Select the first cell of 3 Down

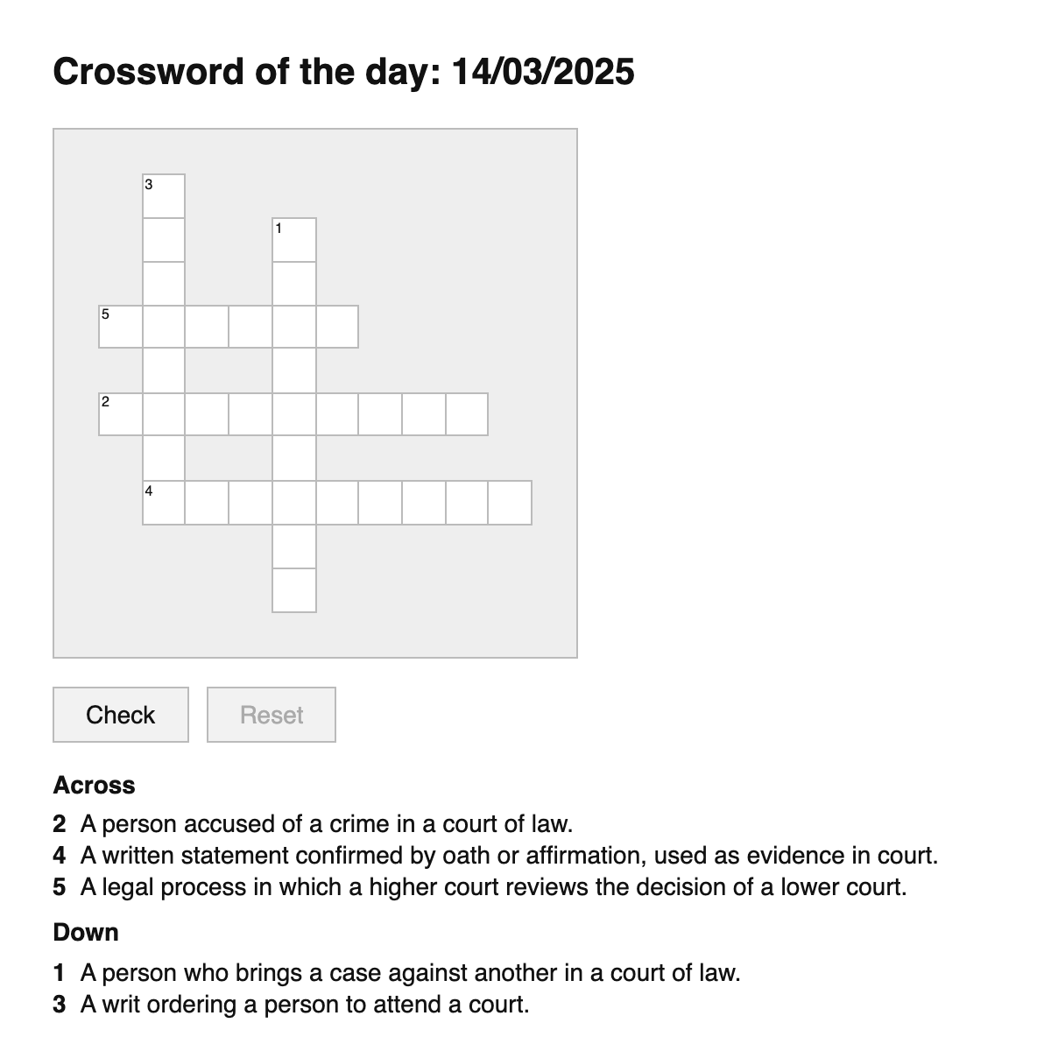(x=164, y=195)
